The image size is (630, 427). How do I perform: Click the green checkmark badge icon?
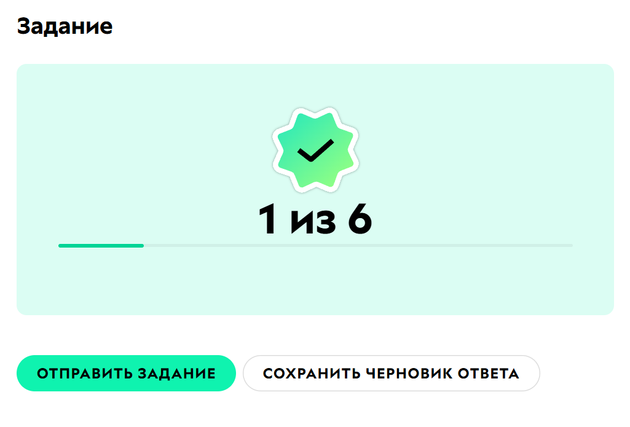[x=315, y=150]
